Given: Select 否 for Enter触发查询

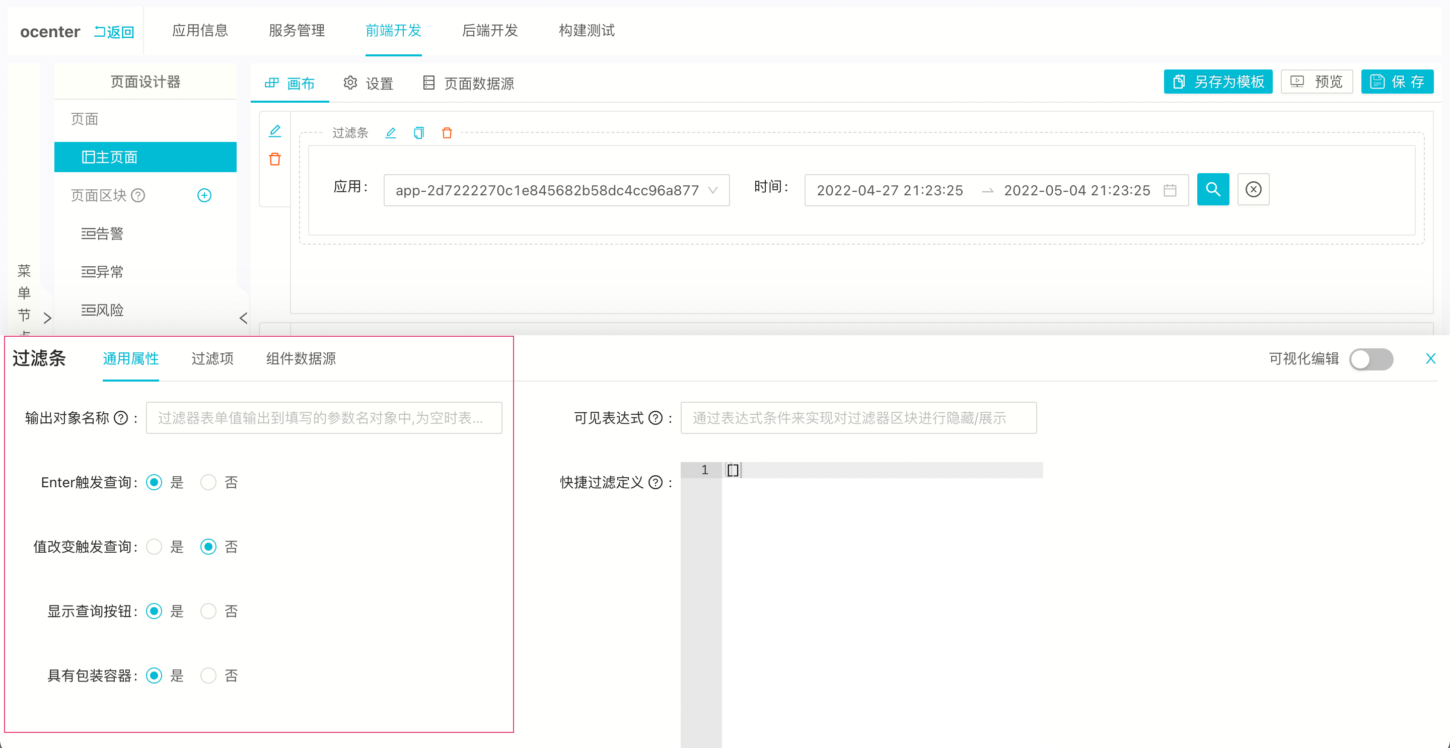Looking at the screenshot, I should 208,482.
